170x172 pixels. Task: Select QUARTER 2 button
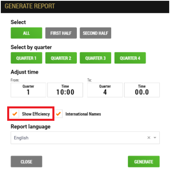61,58
